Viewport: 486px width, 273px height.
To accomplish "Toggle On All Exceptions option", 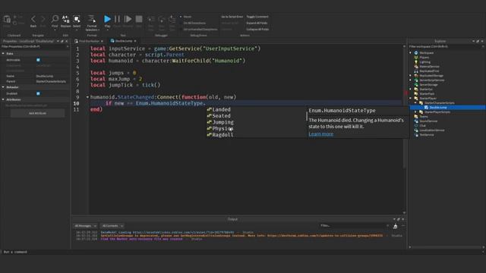I will tap(193, 23).
